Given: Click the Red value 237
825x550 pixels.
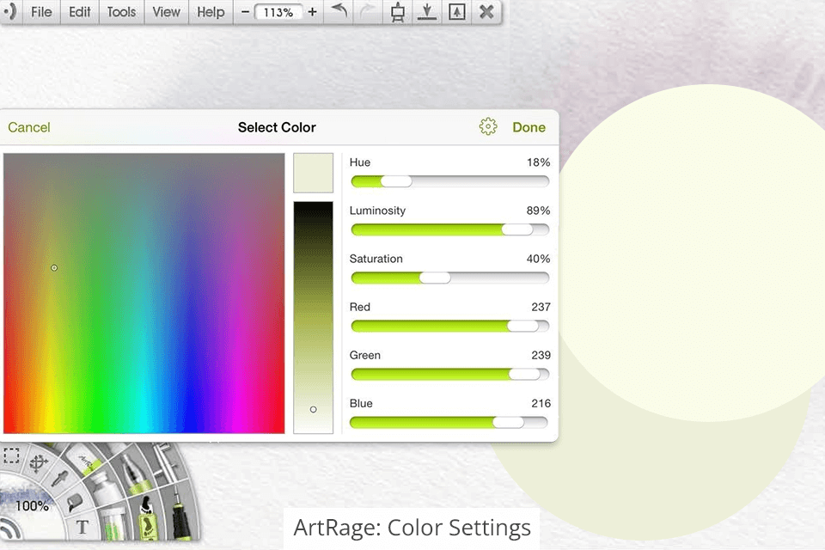Looking at the screenshot, I should [x=541, y=307].
